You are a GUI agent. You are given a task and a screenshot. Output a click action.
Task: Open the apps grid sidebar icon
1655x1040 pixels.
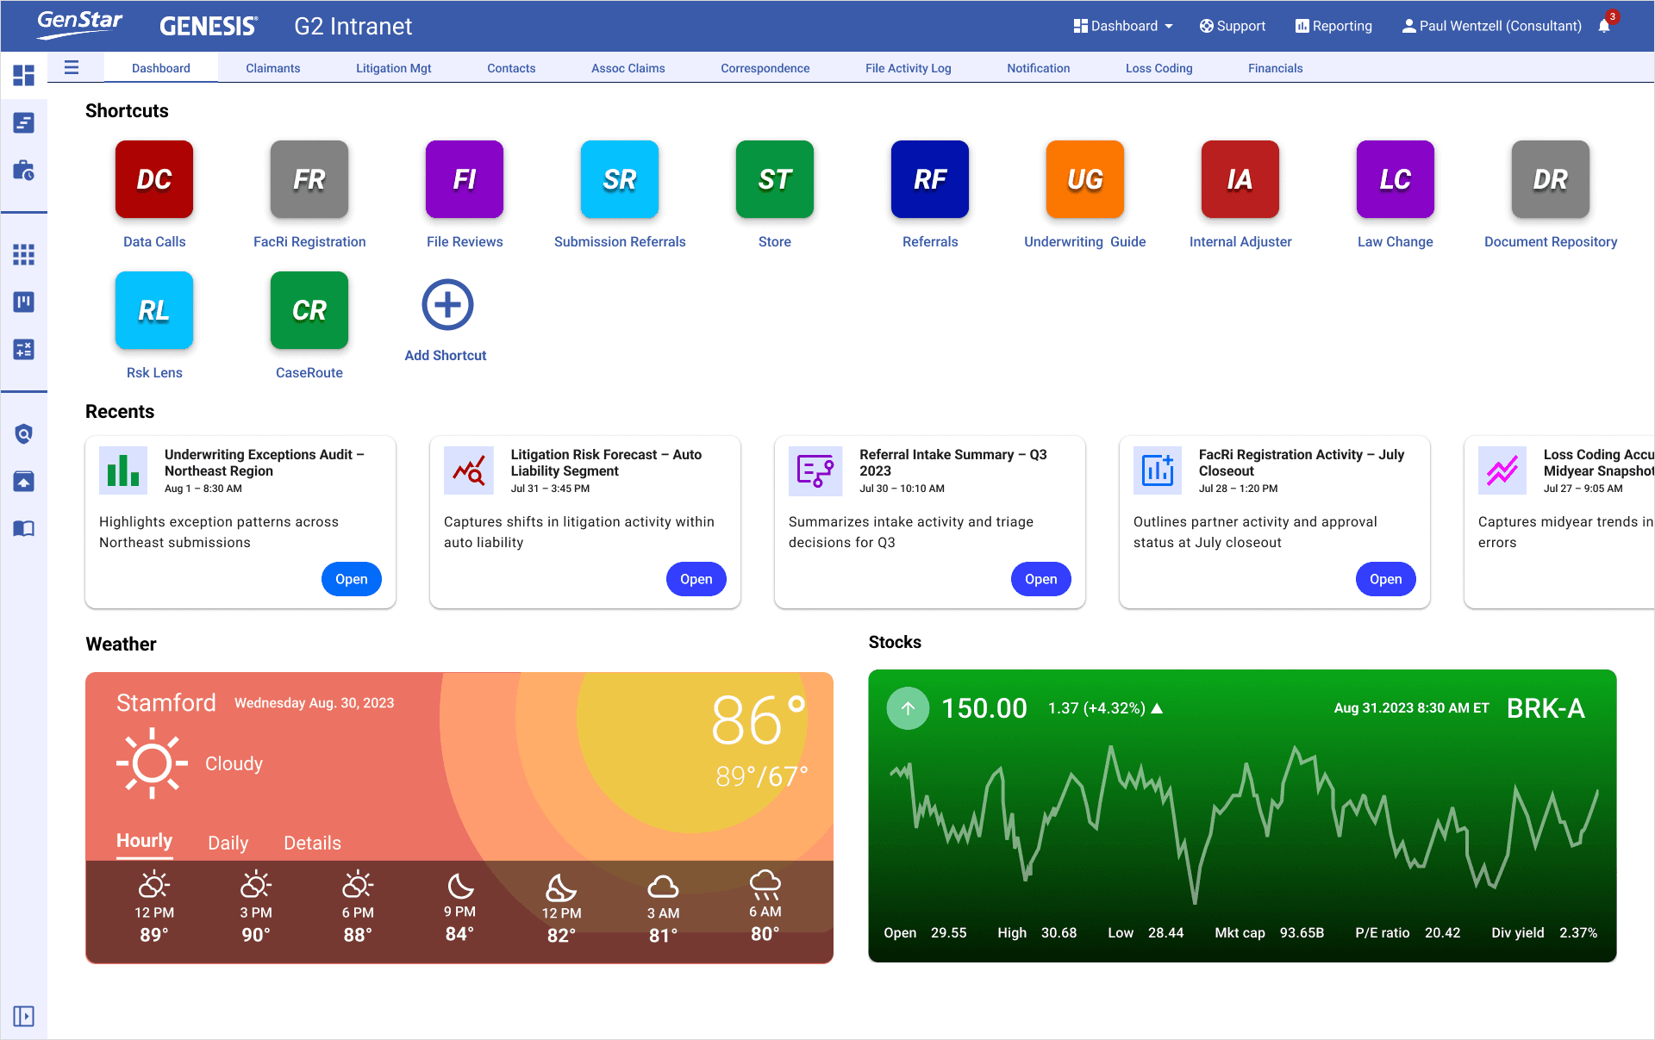23,254
